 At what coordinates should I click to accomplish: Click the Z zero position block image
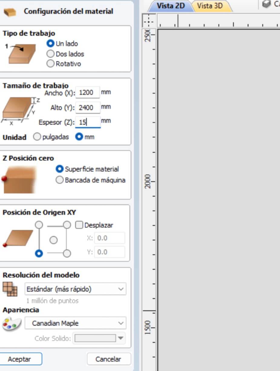pos(19,179)
